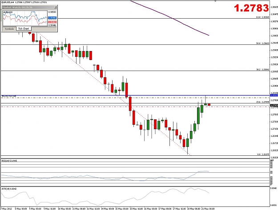
Task: Select the 0.0 Fibonacci level label
Action: click(263, 154)
